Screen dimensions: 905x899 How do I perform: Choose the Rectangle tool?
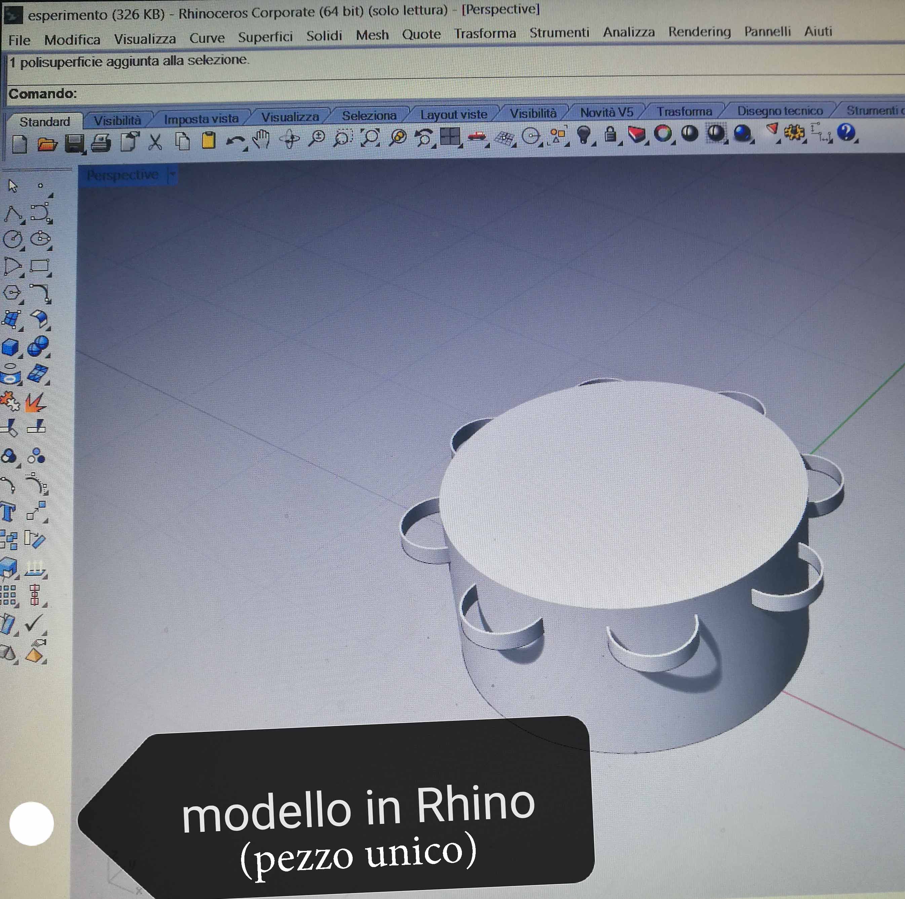point(39,266)
